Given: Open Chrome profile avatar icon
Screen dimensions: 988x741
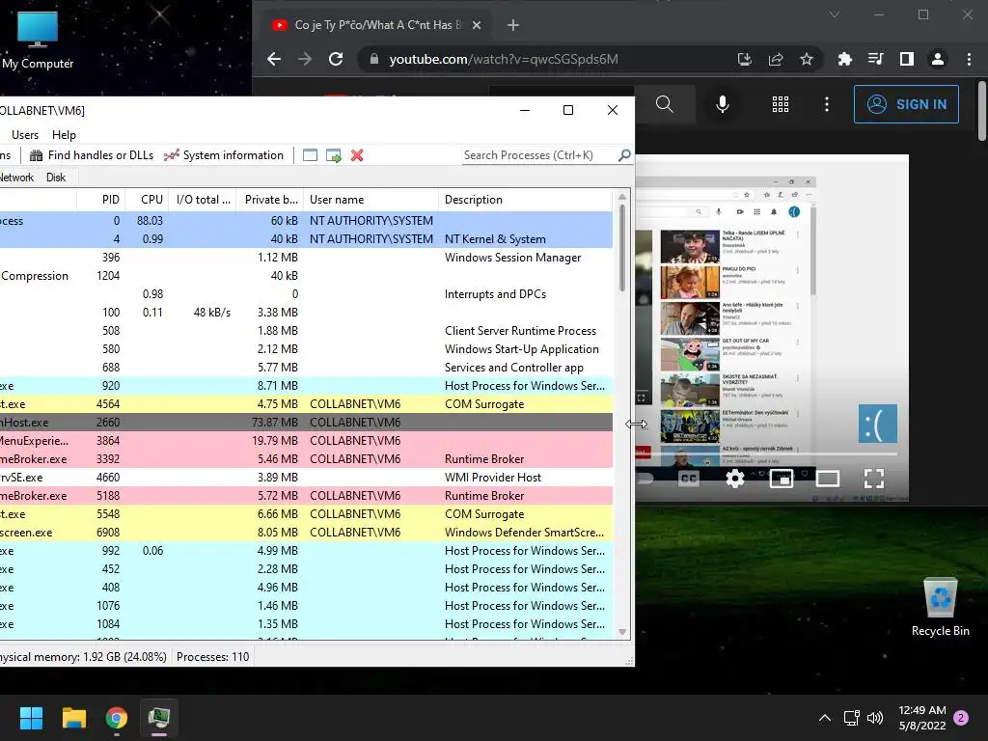Looking at the screenshot, I should [x=938, y=59].
